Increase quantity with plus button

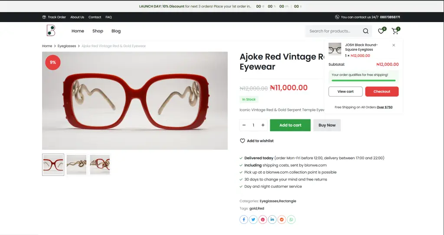pyautogui.click(x=263, y=125)
